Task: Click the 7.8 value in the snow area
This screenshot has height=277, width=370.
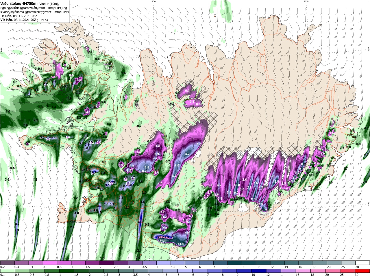Action: (147, 167)
